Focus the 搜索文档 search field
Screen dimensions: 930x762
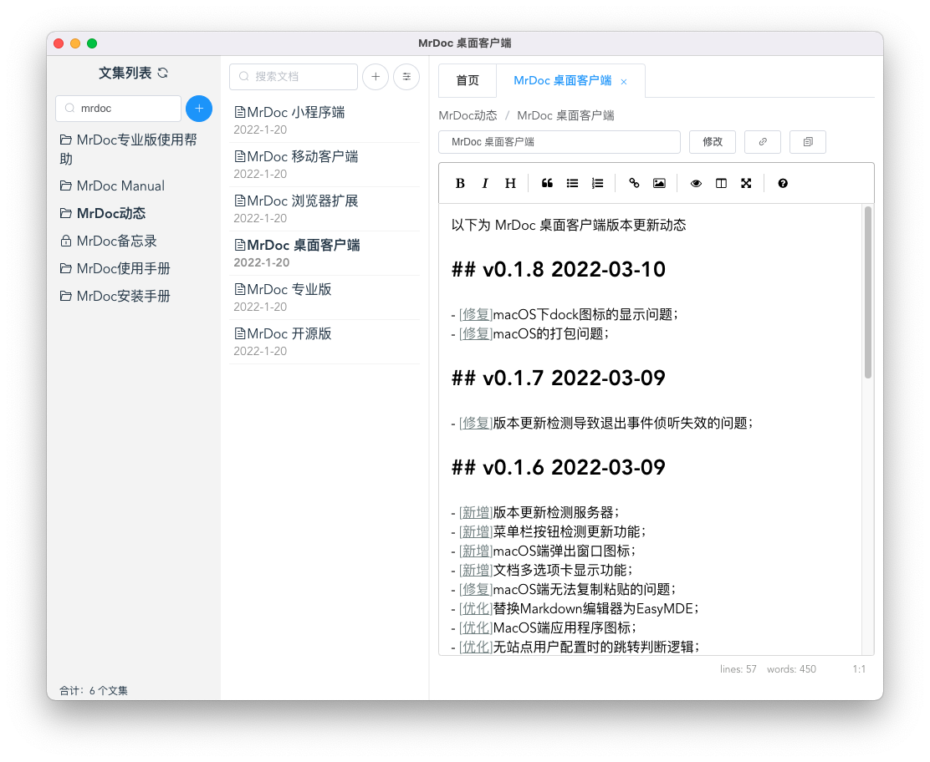point(294,76)
